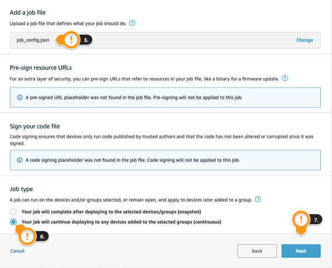
Task: Click the job_config.json file name field
Action: (165, 40)
